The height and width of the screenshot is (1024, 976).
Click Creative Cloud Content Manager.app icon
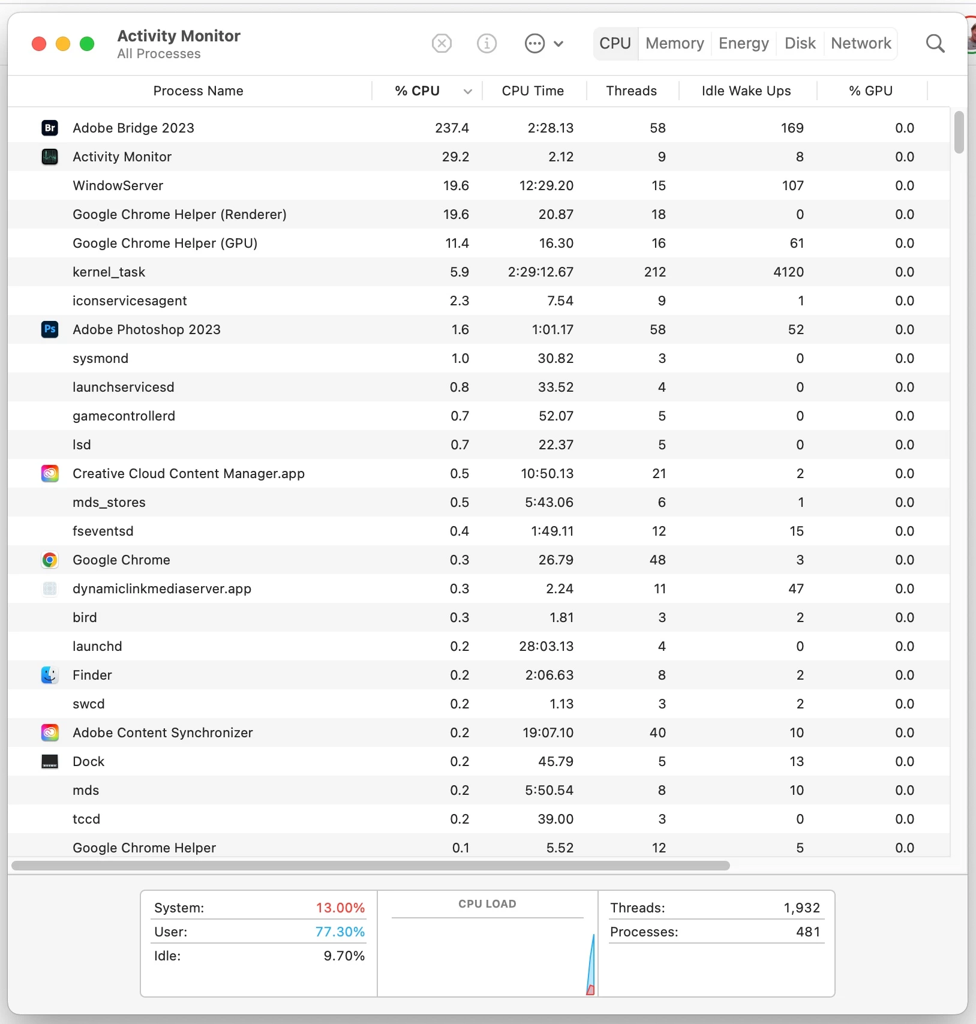tap(50, 473)
